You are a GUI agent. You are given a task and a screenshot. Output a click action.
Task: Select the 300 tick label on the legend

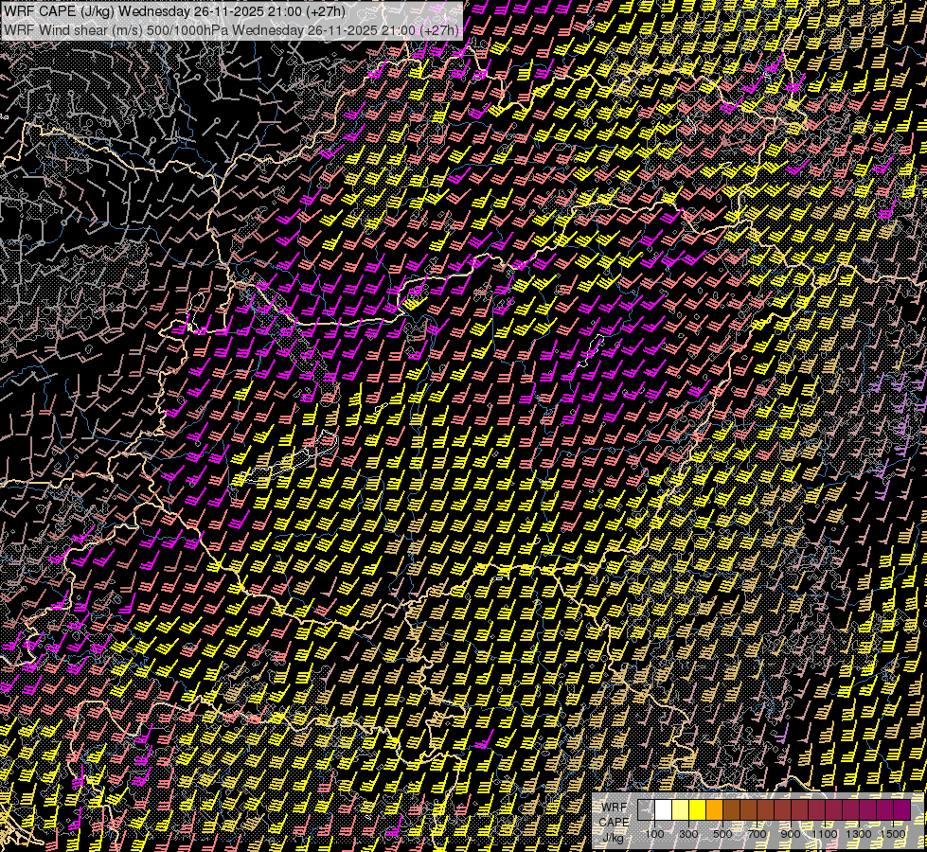[688, 833]
